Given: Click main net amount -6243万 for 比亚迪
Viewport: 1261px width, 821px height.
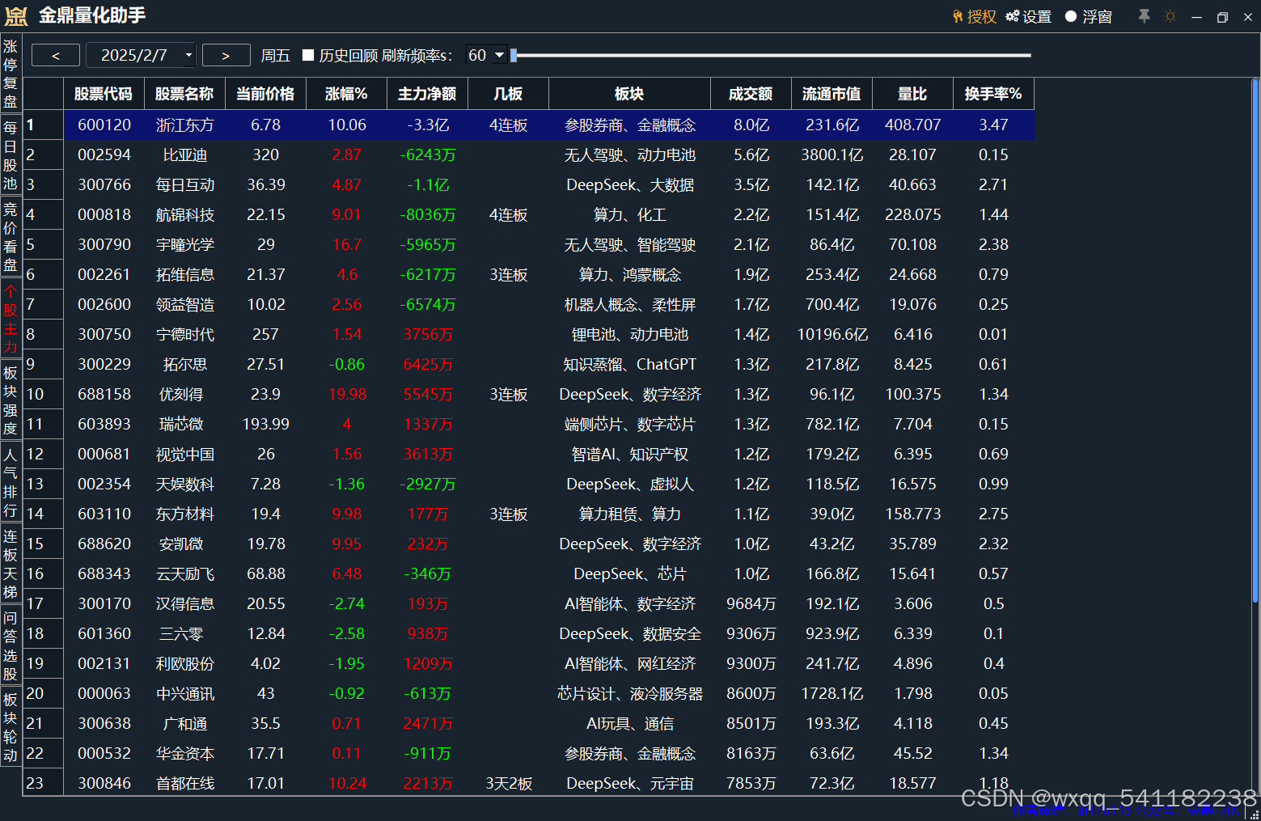Looking at the screenshot, I should tap(428, 154).
